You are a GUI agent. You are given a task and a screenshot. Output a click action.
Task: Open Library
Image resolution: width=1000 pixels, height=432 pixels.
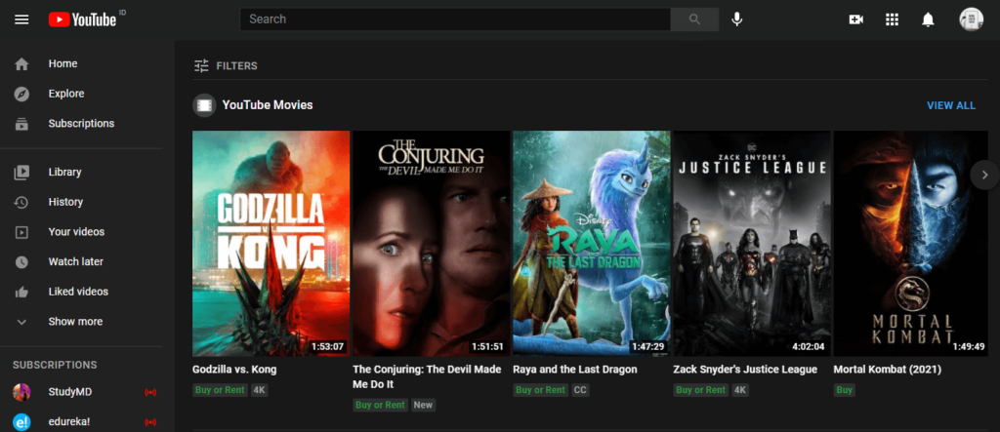coord(64,172)
